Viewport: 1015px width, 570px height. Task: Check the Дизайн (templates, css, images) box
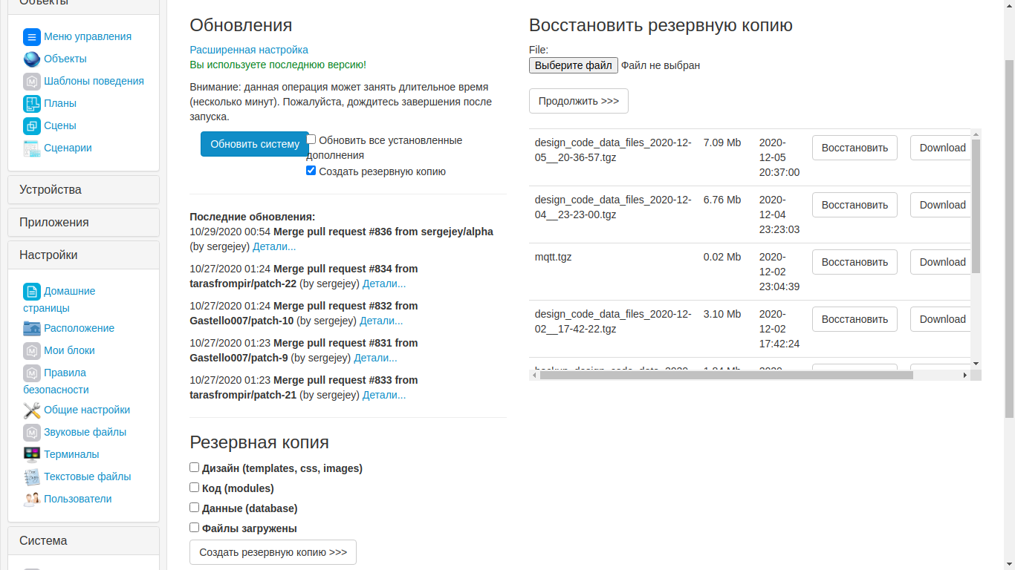[x=194, y=468]
